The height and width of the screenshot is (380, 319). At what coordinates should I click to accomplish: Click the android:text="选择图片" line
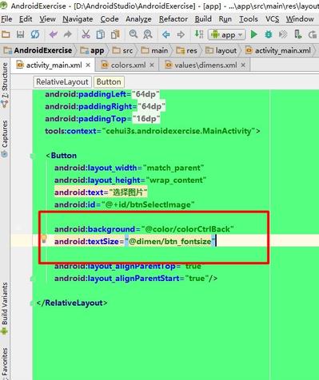[x=101, y=192]
